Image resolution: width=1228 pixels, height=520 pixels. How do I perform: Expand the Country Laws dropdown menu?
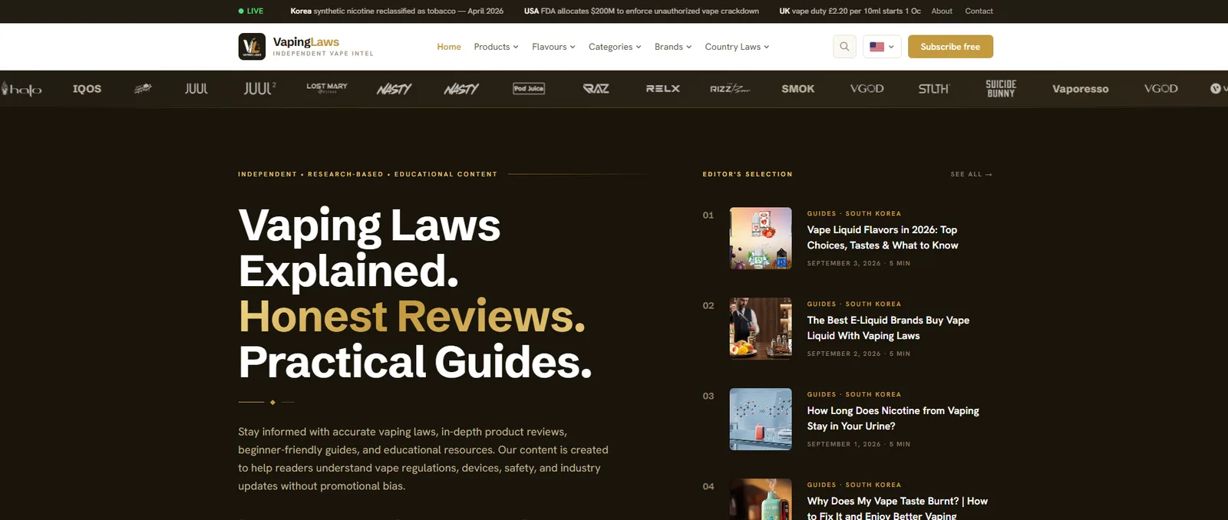tap(737, 47)
